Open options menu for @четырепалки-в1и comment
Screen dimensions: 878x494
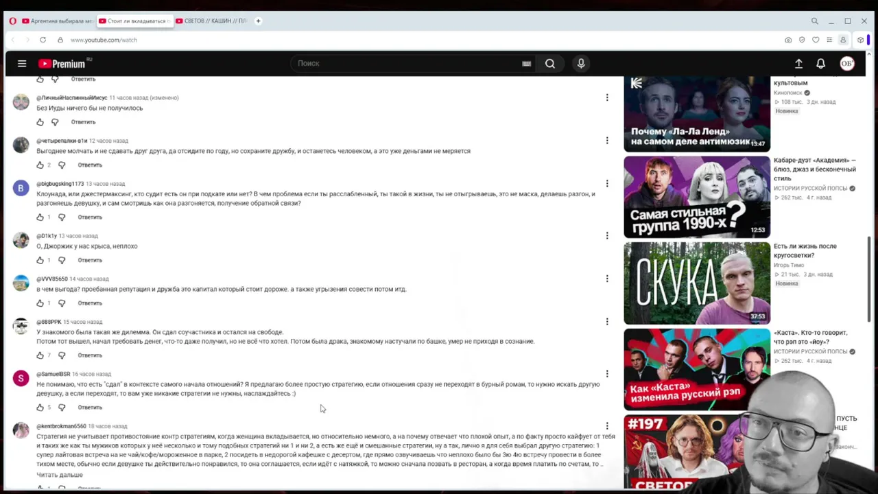607,141
